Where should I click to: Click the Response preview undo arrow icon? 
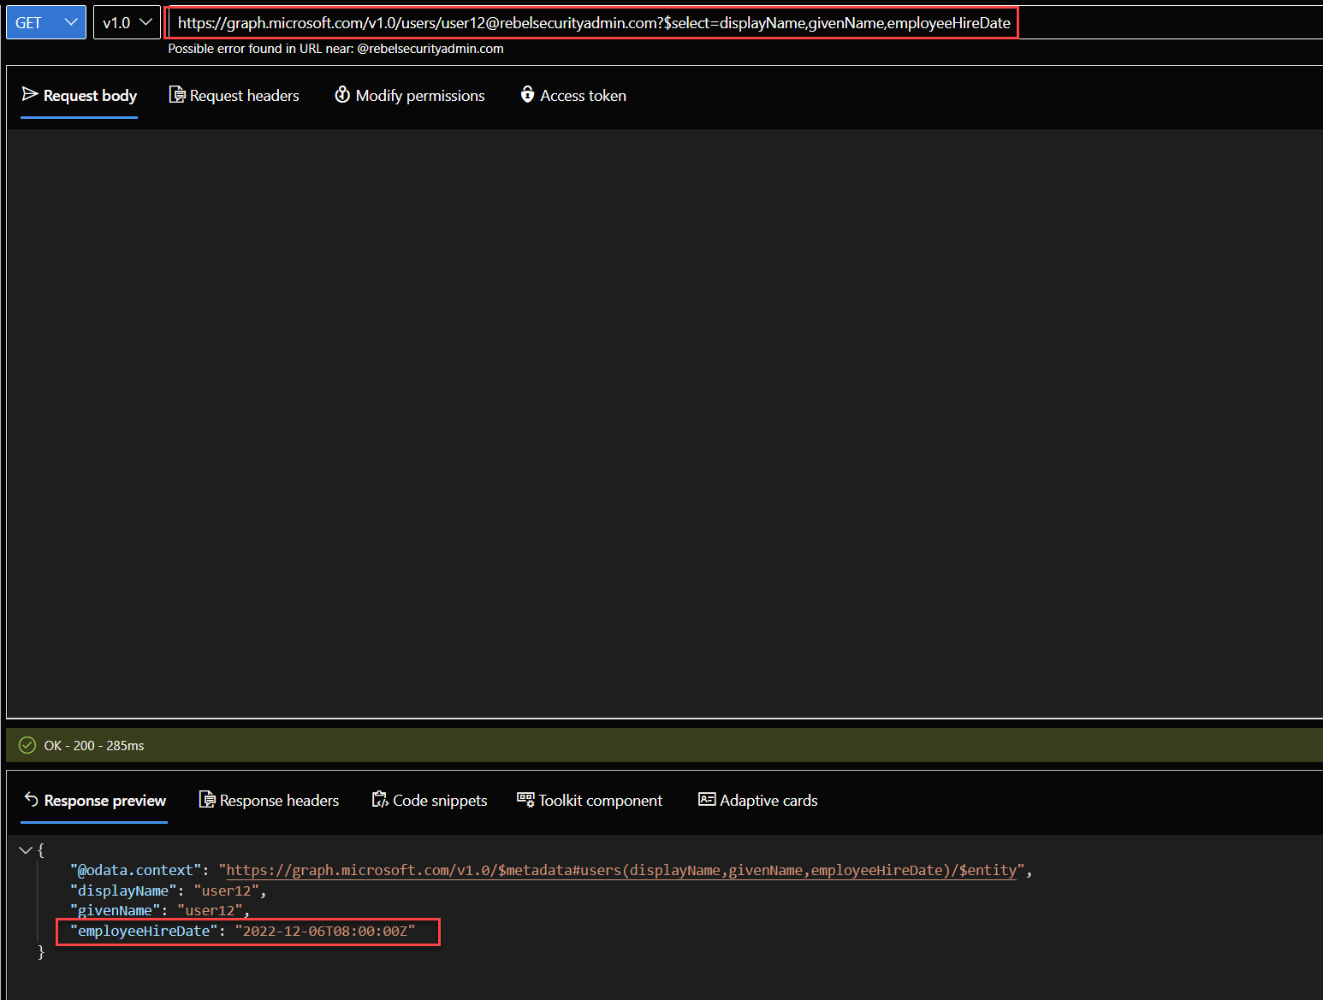32,799
